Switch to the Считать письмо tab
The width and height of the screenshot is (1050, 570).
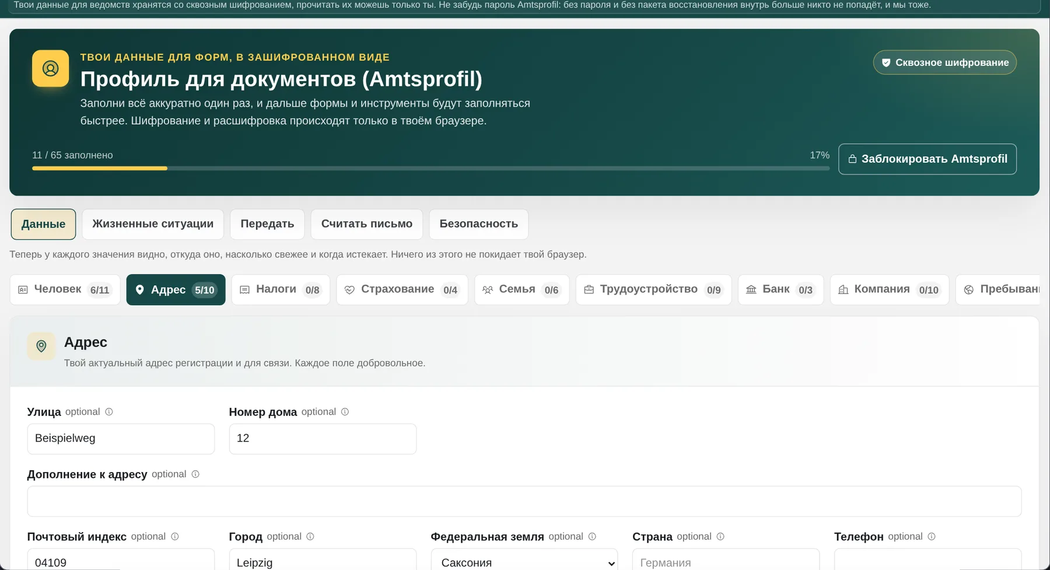tap(367, 224)
